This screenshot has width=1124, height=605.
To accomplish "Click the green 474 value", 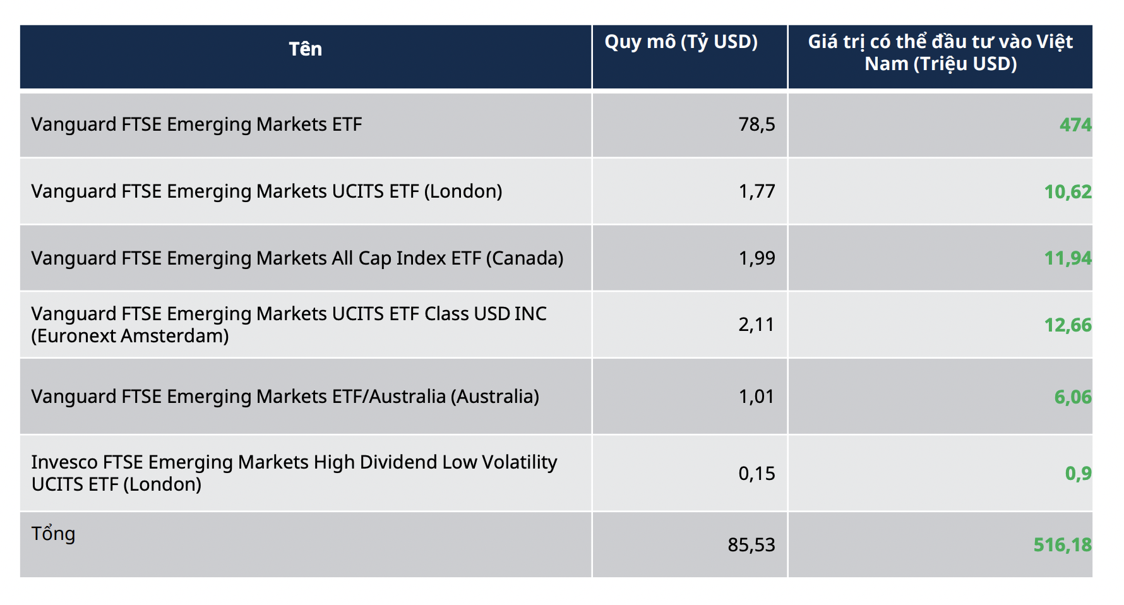I will tap(1075, 125).
